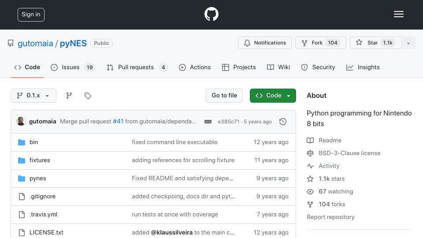Screen dimensions: 423x238
Task: Open the .gitignore file
Action: tap(42, 197)
